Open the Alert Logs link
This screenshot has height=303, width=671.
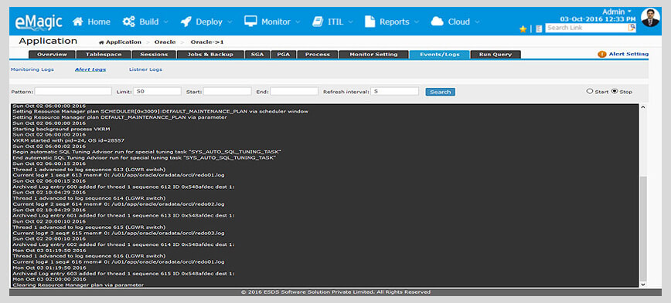(x=90, y=69)
